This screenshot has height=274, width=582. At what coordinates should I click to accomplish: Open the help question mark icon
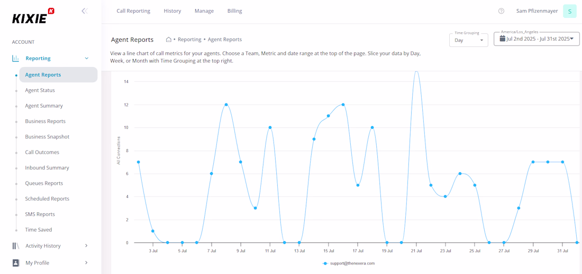(501, 11)
